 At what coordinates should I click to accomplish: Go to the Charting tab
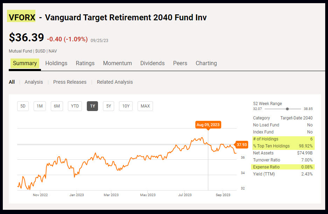coord(206,63)
